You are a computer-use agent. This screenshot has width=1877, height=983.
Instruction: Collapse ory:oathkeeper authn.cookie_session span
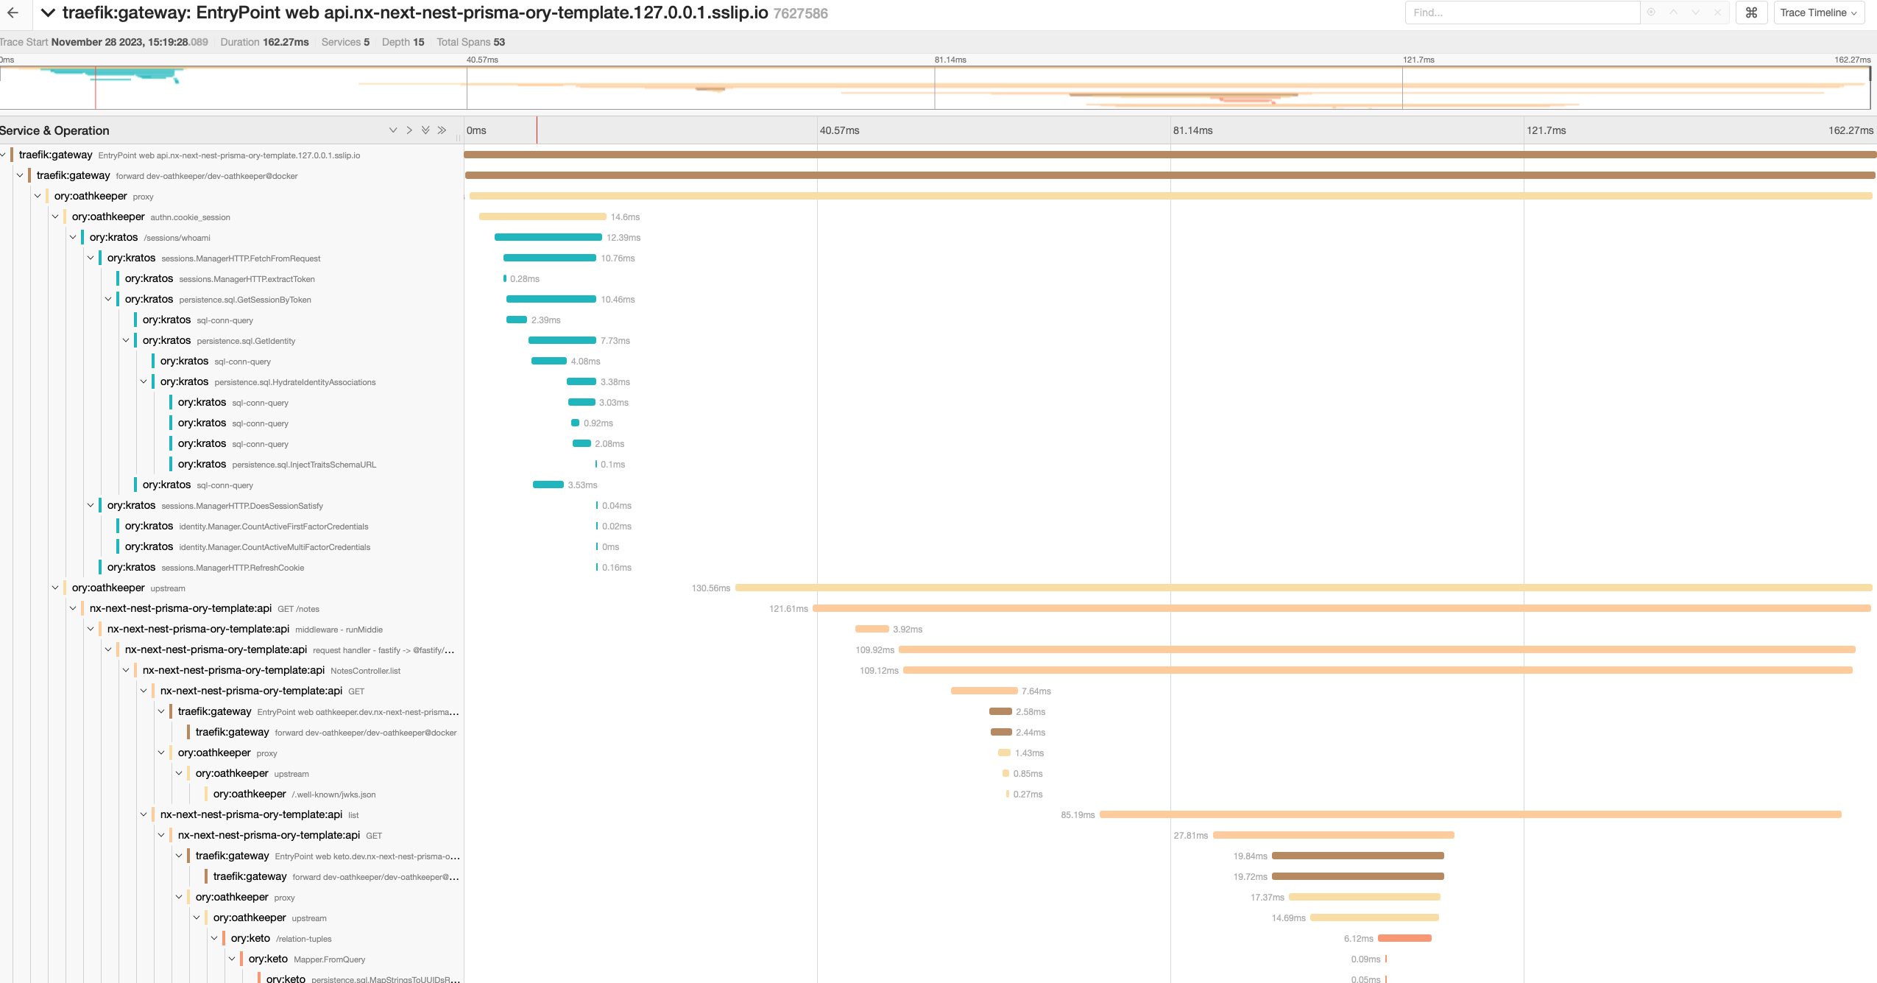point(55,216)
